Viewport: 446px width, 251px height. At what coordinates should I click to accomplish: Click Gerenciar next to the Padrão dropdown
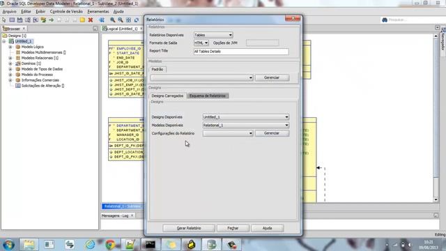click(272, 77)
